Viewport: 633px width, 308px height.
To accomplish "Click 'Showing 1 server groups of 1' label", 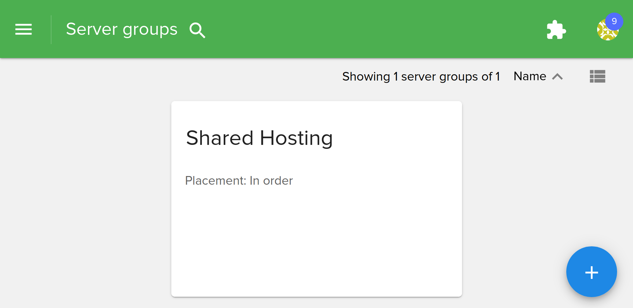I will [x=421, y=77].
